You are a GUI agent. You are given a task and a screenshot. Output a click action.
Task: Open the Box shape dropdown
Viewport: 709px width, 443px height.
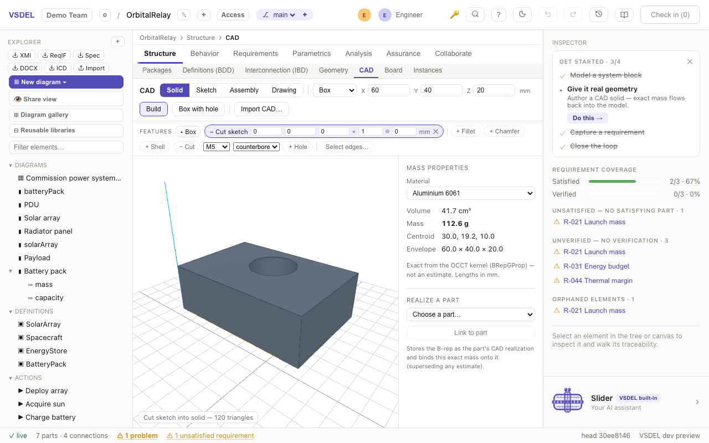(x=335, y=90)
